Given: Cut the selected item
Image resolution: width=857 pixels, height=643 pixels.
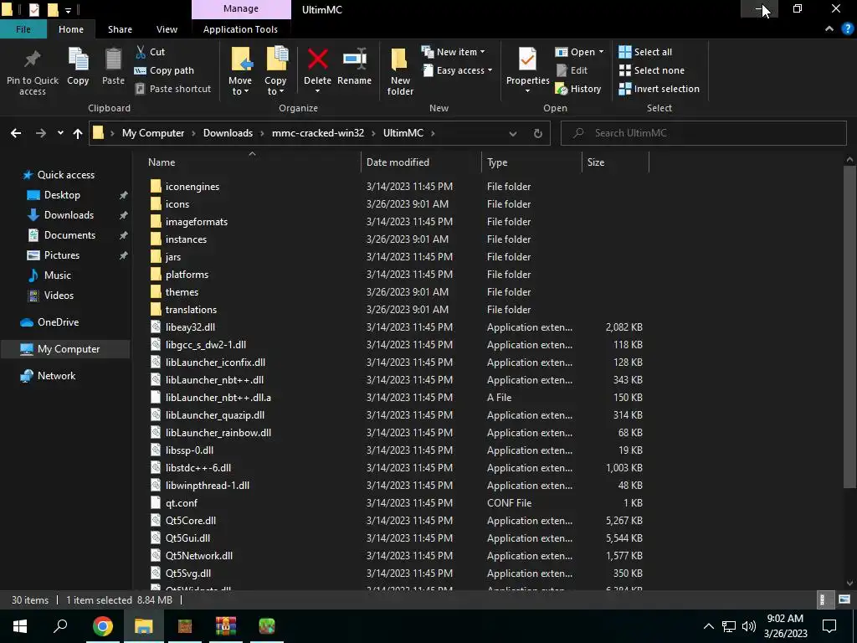Looking at the screenshot, I should click(x=150, y=52).
